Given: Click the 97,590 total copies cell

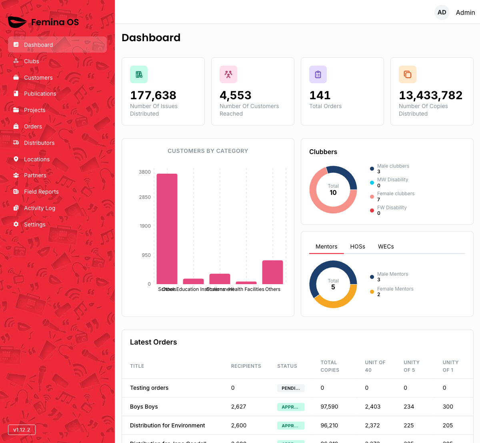Looking at the screenshot, I should (330, 407).
